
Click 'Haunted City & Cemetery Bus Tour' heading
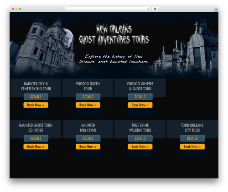click(x=36, y=86)
